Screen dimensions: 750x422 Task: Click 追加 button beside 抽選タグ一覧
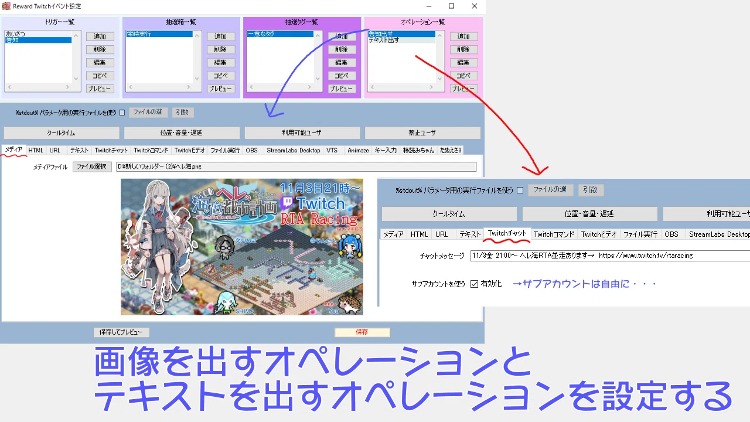[x=342, y=36]
